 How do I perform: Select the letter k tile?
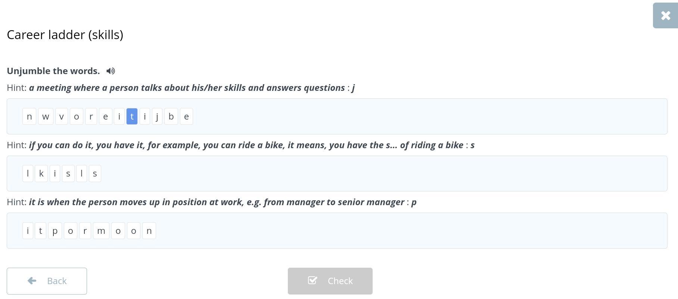(x=41, y=174)
